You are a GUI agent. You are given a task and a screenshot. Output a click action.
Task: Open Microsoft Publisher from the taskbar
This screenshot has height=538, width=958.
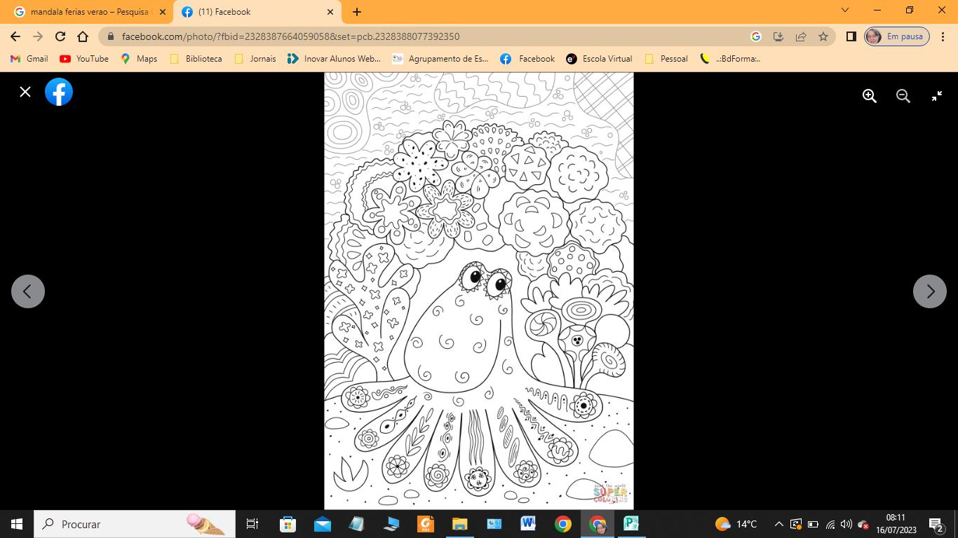tap(631, 524)
